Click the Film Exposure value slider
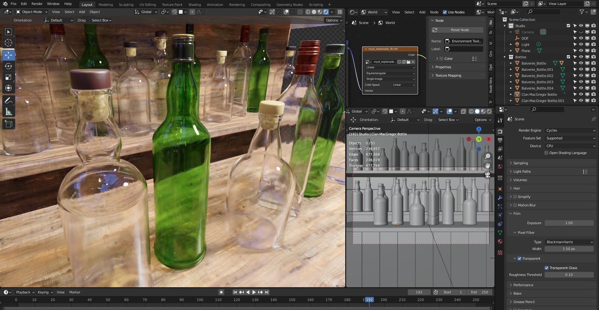This screenshot has height=310, width=599. [x=569, y=223]
